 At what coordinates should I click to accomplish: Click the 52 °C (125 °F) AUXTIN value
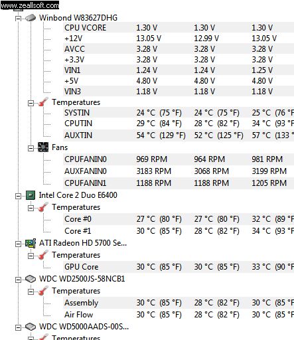pos(218,135)
